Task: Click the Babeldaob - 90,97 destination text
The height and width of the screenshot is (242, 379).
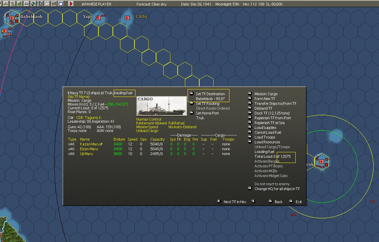Action: pos(210,99)
